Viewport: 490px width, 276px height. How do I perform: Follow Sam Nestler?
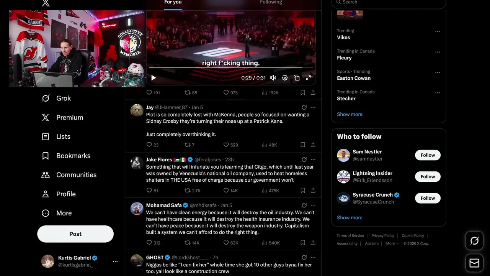pos(428,155)
